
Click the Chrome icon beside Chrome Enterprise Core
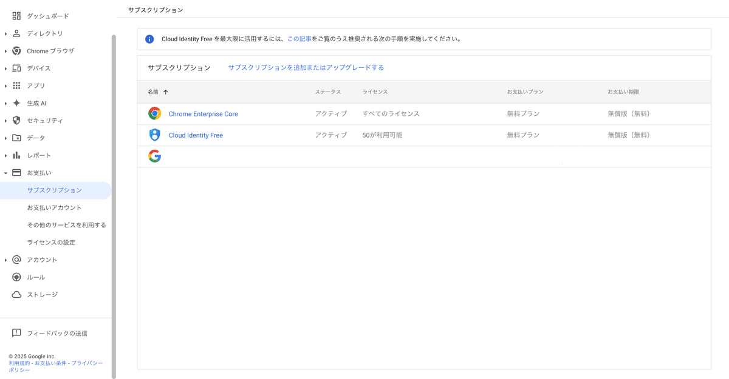[154, 113]
